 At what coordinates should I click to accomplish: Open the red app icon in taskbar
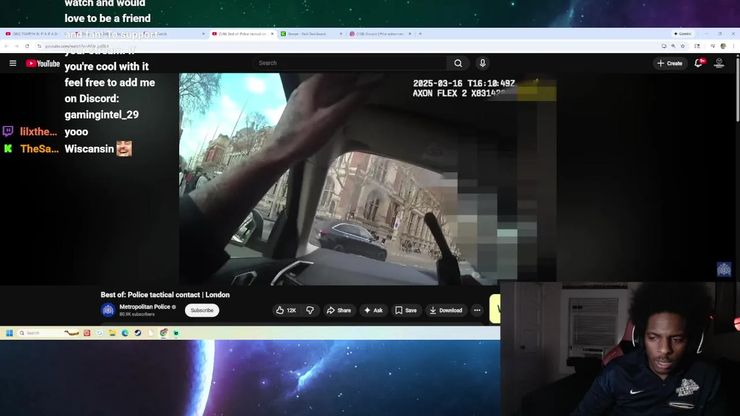click(x=87, y=333)
